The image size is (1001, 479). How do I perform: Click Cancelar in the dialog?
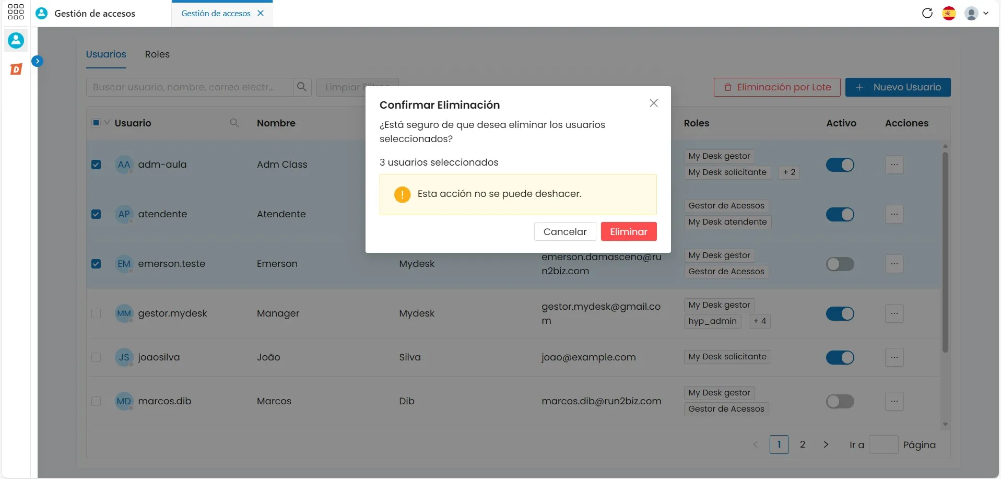pos(565,231)
